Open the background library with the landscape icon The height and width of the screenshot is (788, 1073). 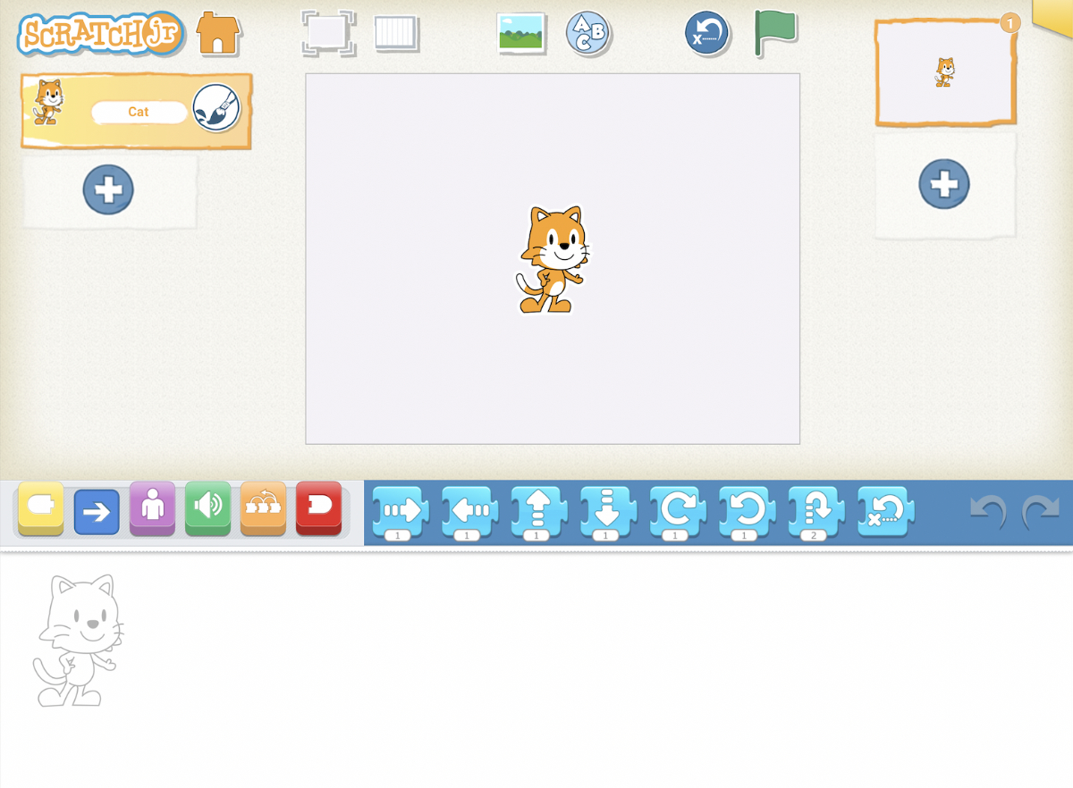pyautogui.click(x=522, y=33)
